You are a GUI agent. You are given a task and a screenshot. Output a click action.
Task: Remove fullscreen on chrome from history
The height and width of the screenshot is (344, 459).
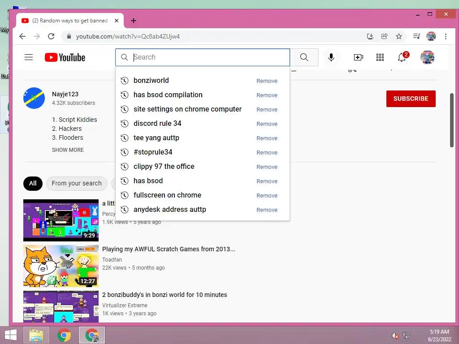coord(267,196)
